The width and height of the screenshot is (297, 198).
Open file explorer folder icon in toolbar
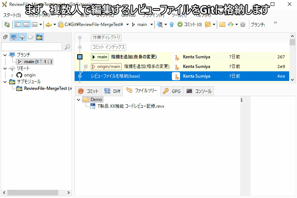222,25
